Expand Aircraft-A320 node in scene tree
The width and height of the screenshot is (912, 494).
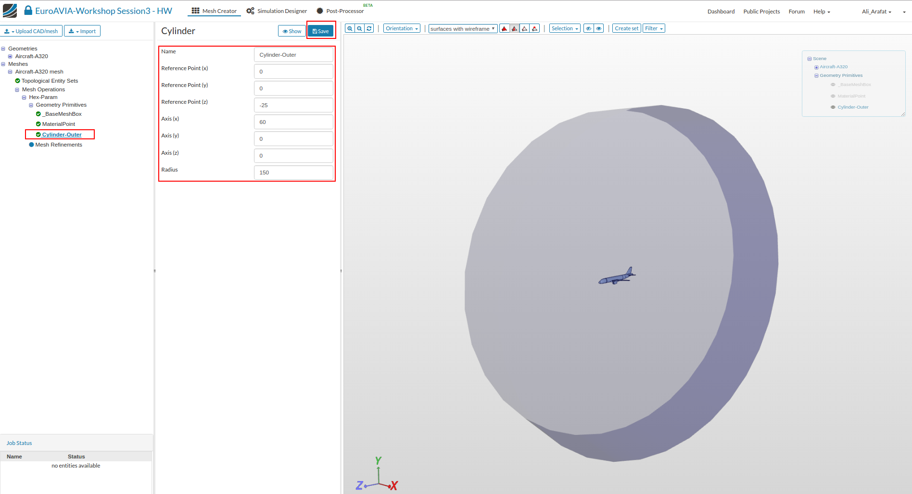click(x=816, y=67)
